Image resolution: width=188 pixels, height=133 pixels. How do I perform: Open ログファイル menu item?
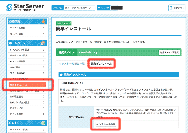coord(27,108)
